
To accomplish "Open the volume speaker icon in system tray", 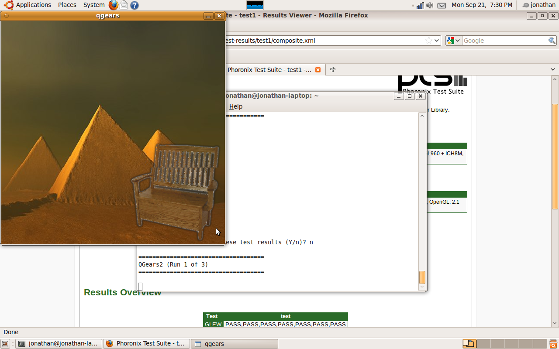I will [430, 5].
